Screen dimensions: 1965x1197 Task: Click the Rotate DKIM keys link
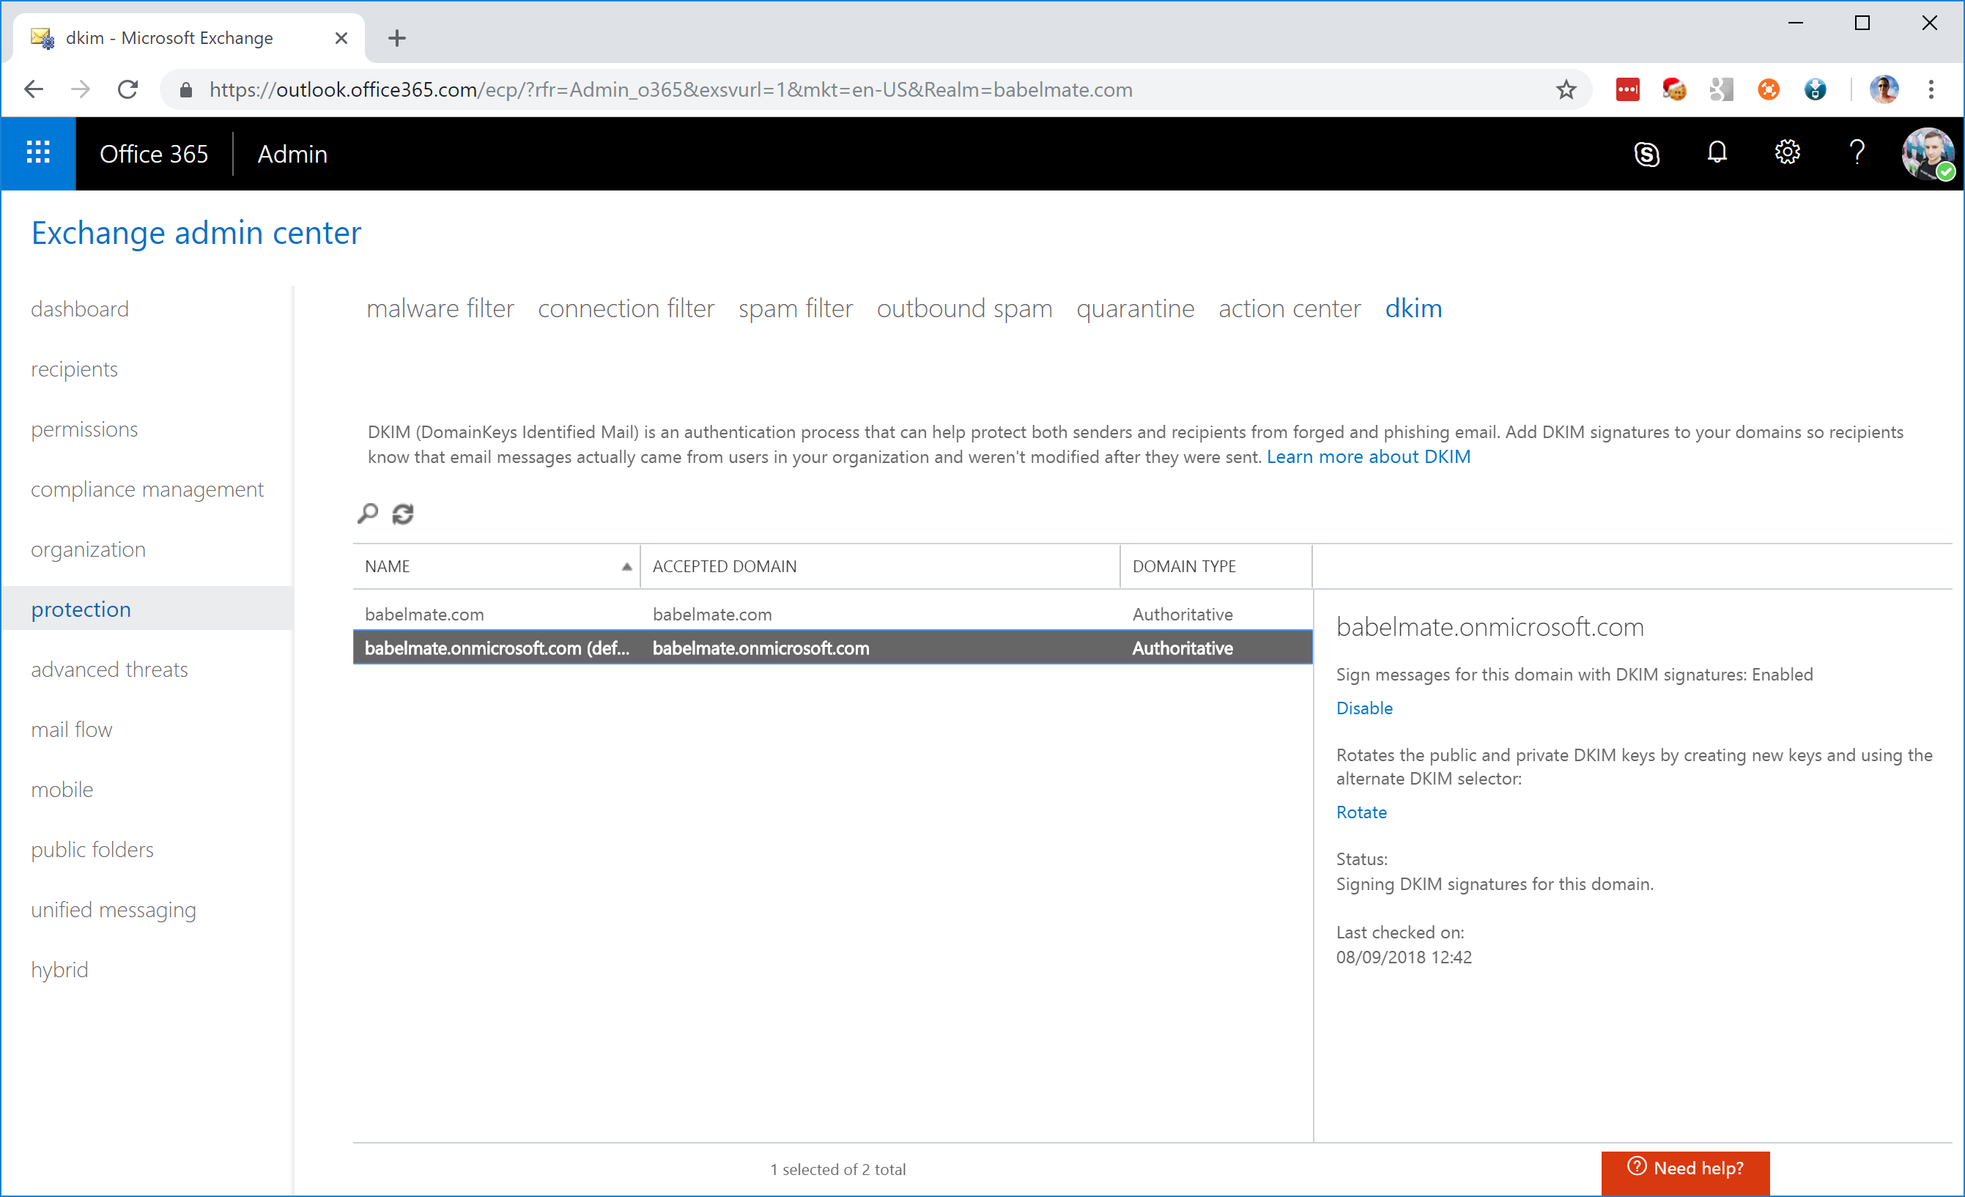tap(1361, 812)
